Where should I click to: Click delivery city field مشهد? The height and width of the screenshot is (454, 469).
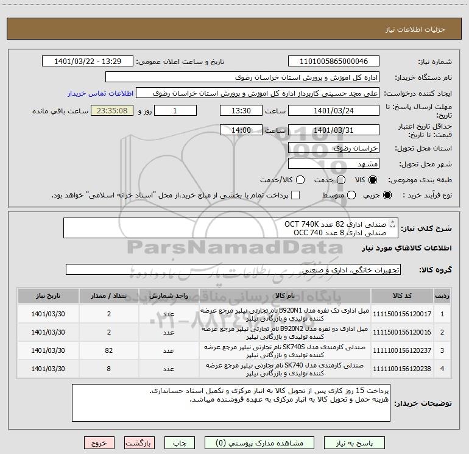(x=334, y=164)
